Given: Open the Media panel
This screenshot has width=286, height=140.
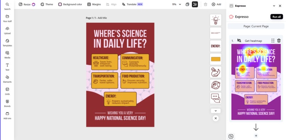Looking at the screenshot, I should [7, 55].
